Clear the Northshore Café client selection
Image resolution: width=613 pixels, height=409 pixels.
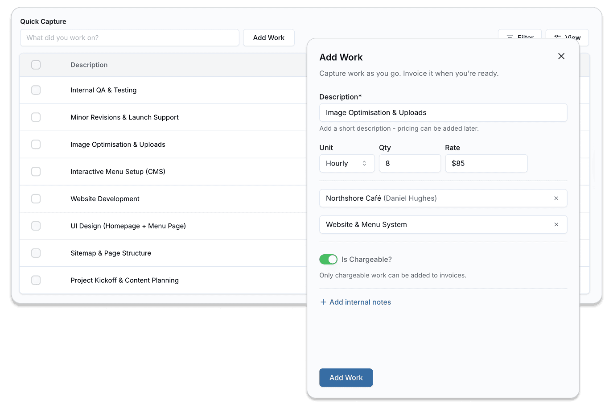556,198
